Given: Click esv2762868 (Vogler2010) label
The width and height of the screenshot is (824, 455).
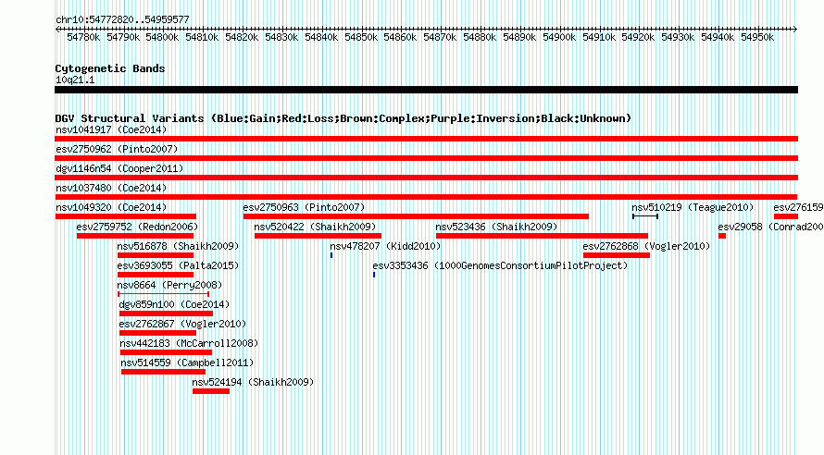Looking at the screenshot, I should [646, 246].
